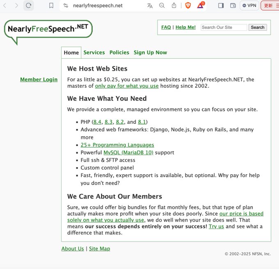Open site settings icon in address bar
Screen dimensions: 279x269
click(x=66, y=6)
